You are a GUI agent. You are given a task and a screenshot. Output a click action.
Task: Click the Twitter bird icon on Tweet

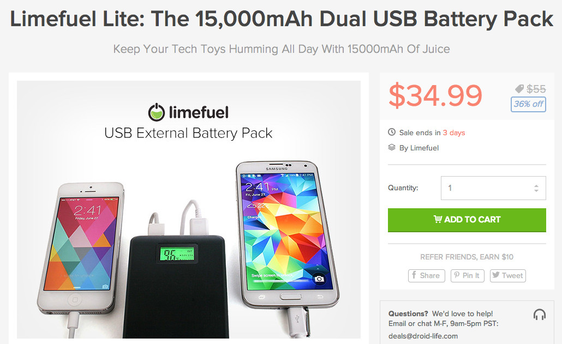tap(495, 275)
